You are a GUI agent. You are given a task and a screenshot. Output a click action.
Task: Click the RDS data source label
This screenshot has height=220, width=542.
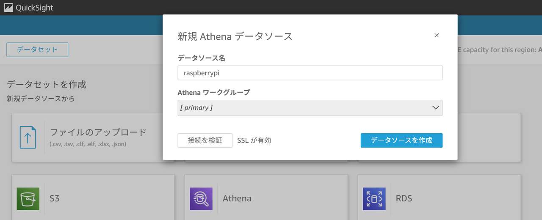tap(404, 198)
